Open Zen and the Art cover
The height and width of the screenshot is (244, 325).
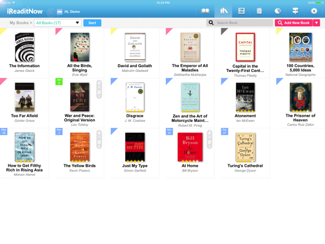tap(190, 97)
